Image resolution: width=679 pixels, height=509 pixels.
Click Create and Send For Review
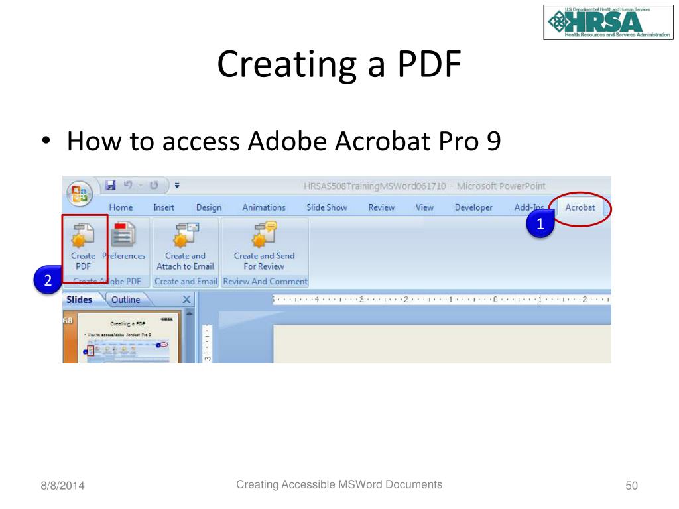(264, 247)
